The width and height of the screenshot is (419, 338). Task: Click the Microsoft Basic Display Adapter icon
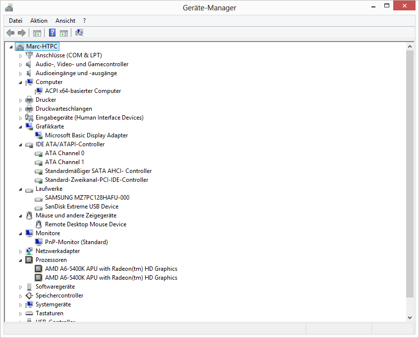tap(39, 135)
